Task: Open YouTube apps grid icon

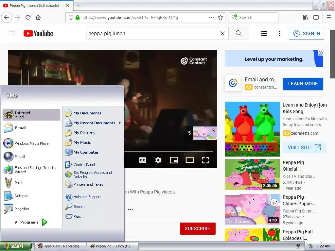Action: tap(264, 33)
